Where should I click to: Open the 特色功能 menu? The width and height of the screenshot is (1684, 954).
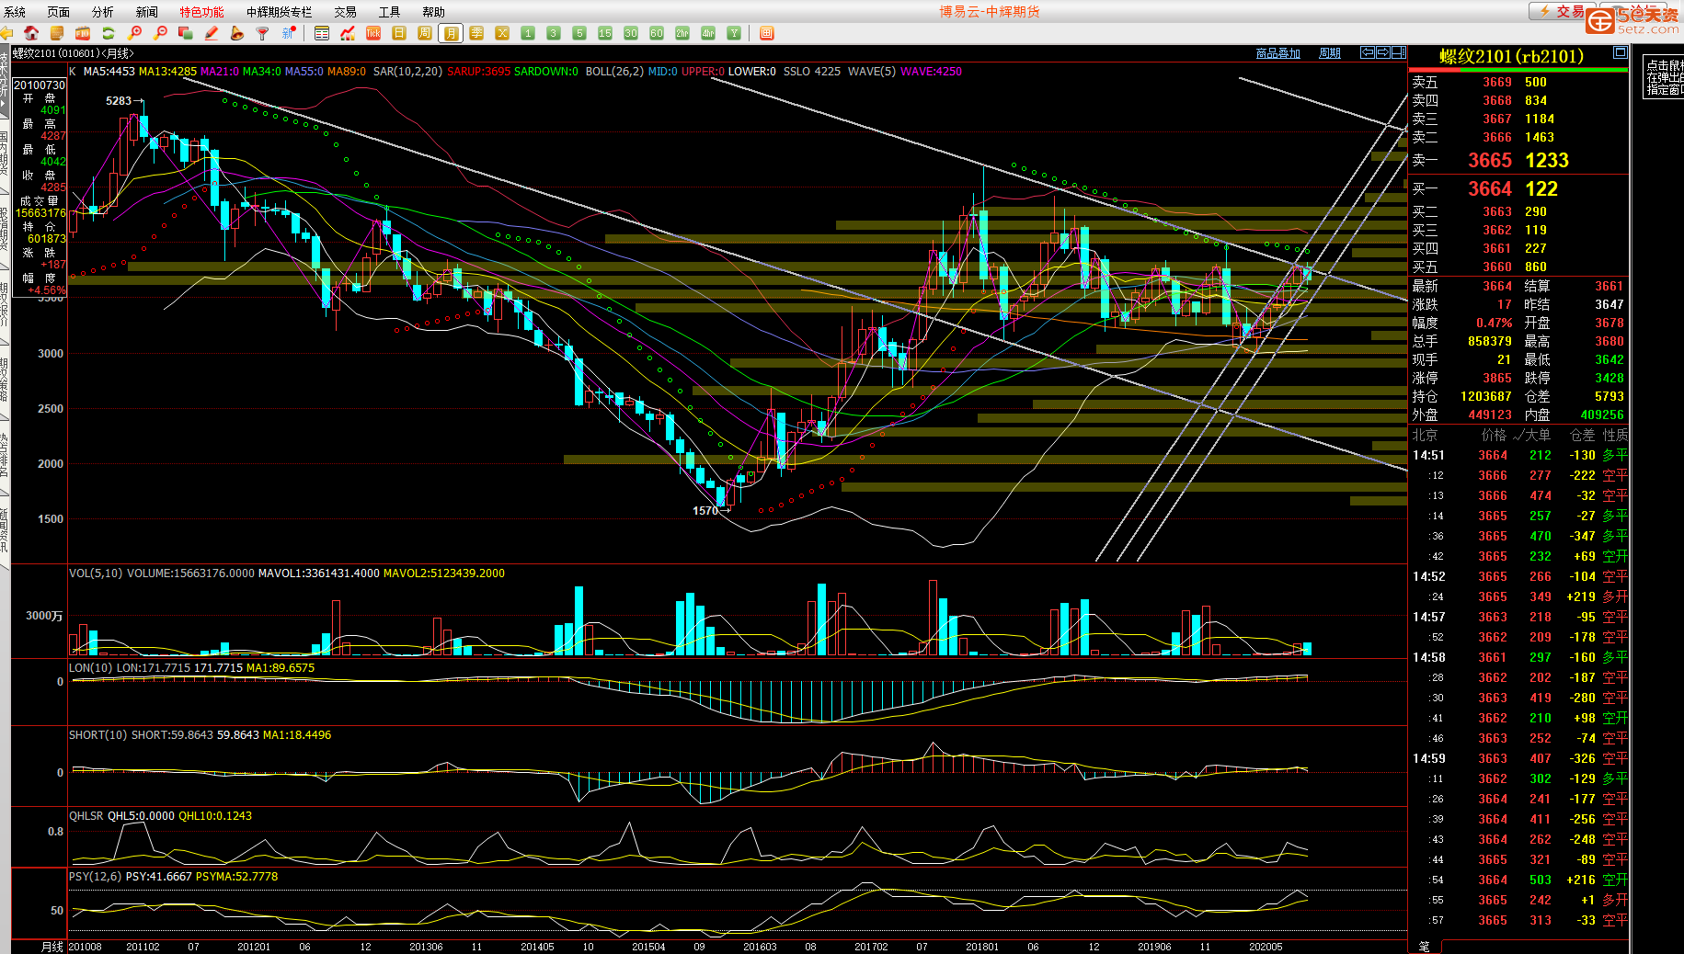pos(201,12)
